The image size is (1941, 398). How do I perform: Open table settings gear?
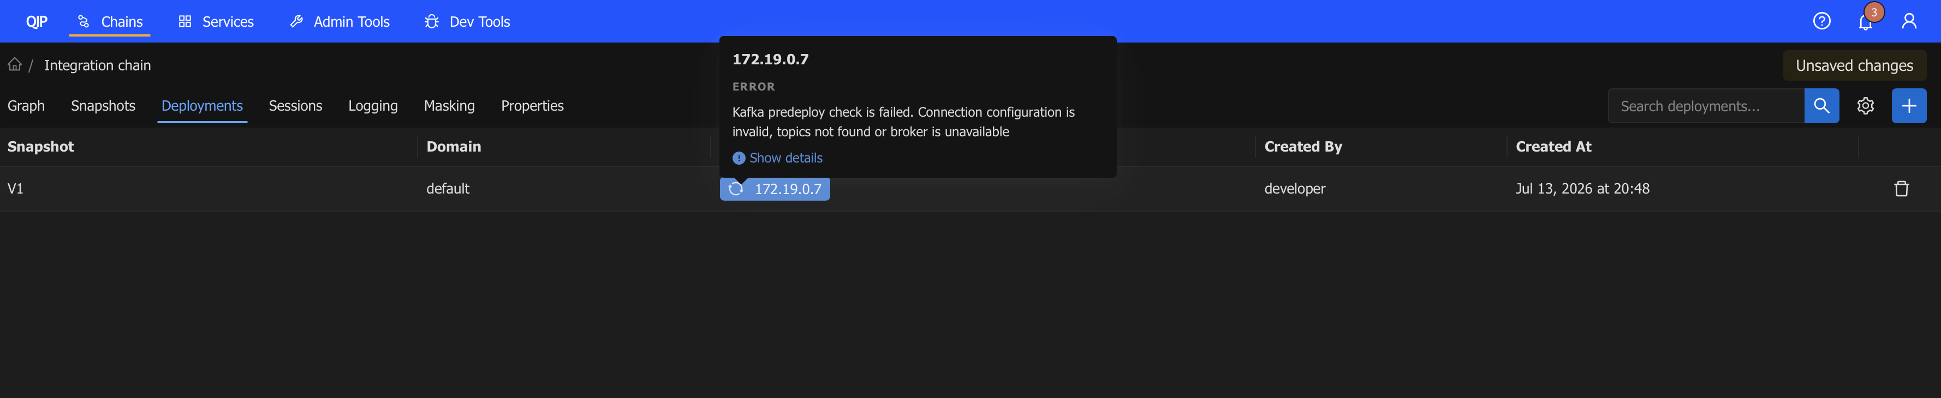[1865, 106]
